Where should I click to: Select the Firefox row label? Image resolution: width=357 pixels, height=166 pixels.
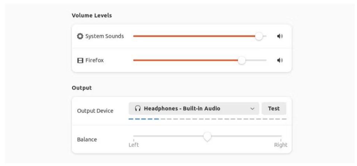pos(94,60)
